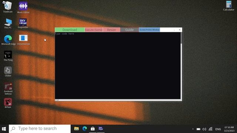Screen dimensions: 237x133
Task: Minimize the code editor window
Action: 174,30
